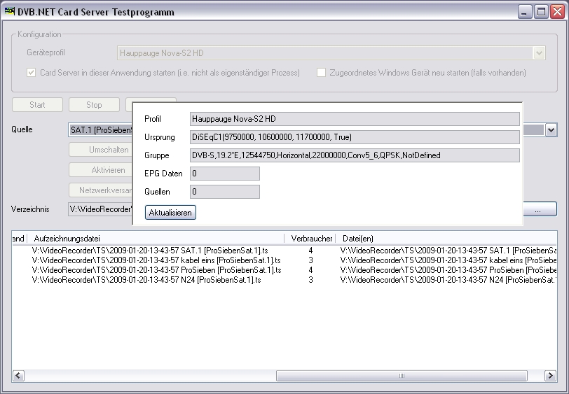Minimize the Card Server Testprogramm window

point(525,12)
